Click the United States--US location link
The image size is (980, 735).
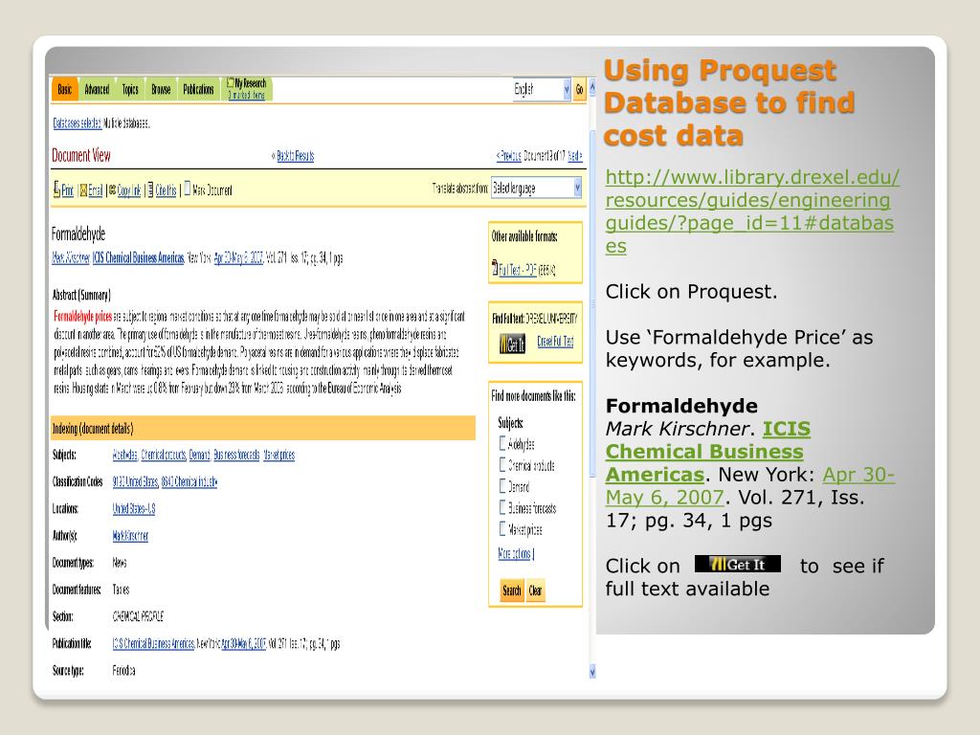pos(134,508)
